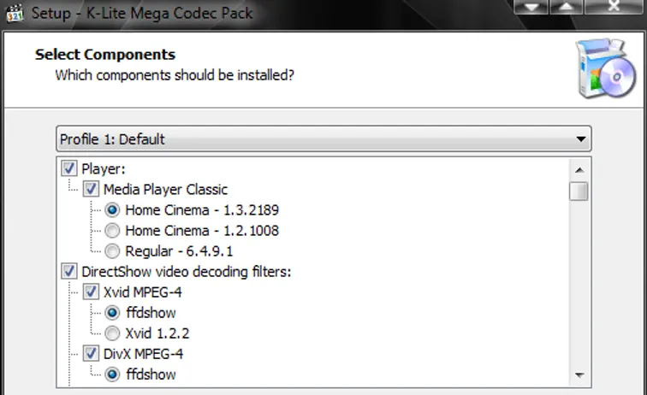
Task: Uncheck DirectShow video decoding filters checkbox
Action: (70, 272)
